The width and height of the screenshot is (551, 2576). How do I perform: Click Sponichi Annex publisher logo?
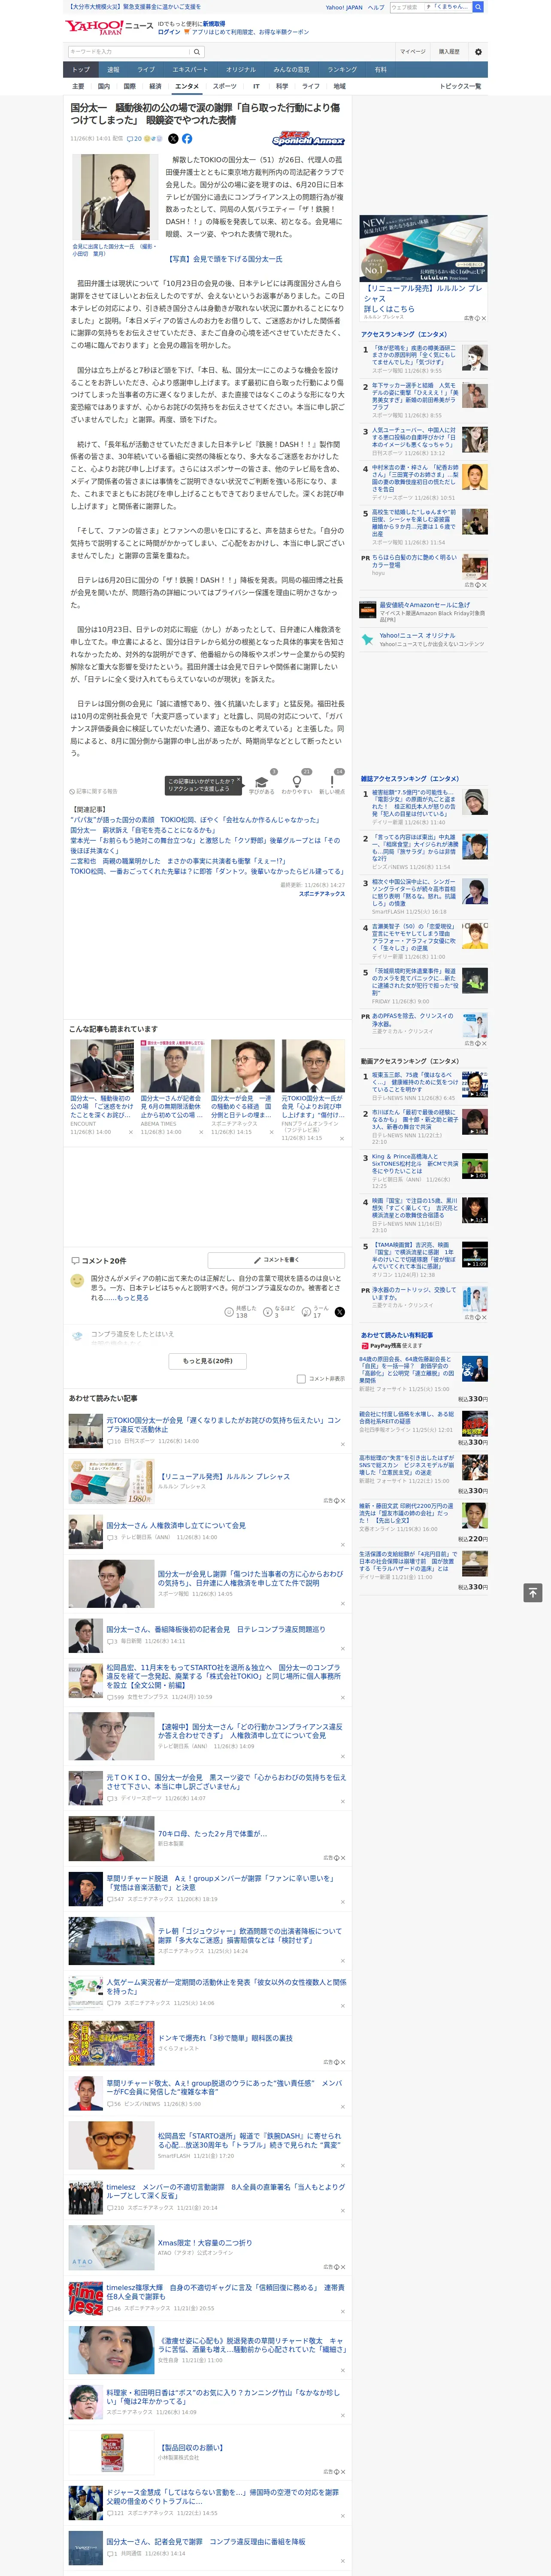(x=308, y=139)
